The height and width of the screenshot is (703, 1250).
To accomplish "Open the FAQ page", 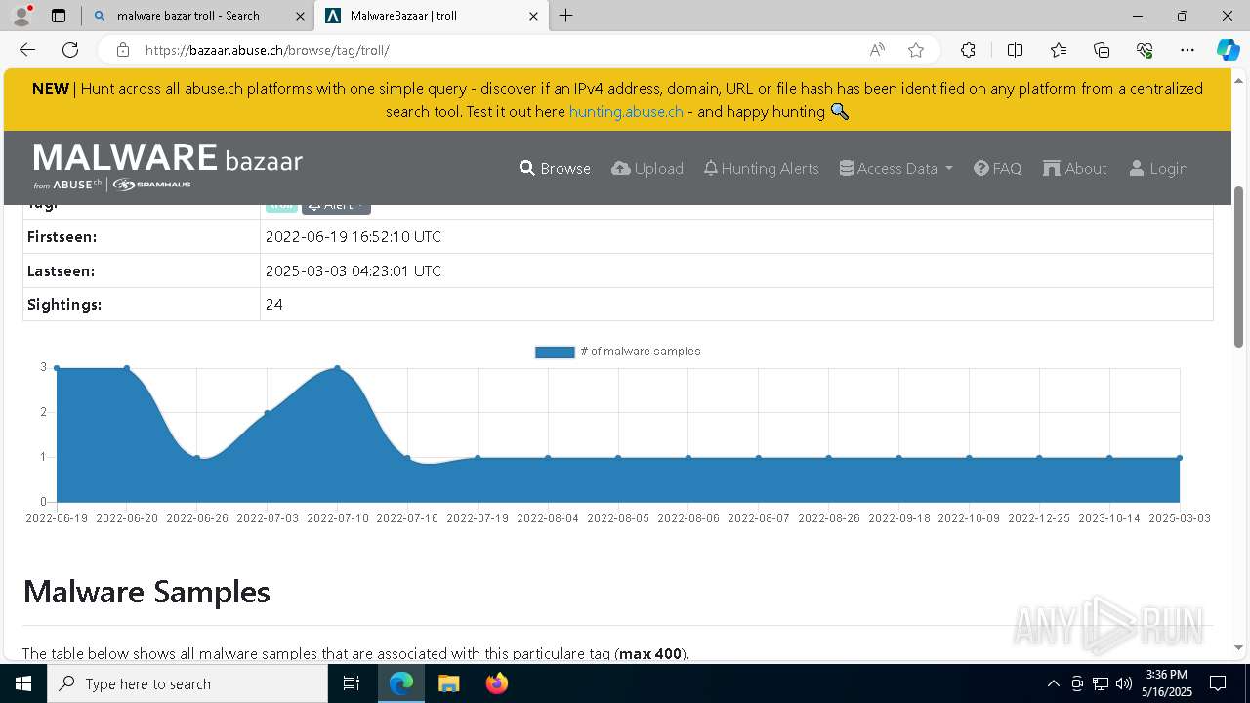I will [x=997, y=168].
